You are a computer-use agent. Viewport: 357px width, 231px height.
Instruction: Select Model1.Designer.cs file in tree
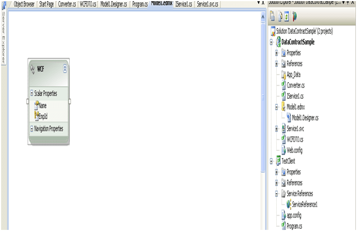[x=306, y=117]
